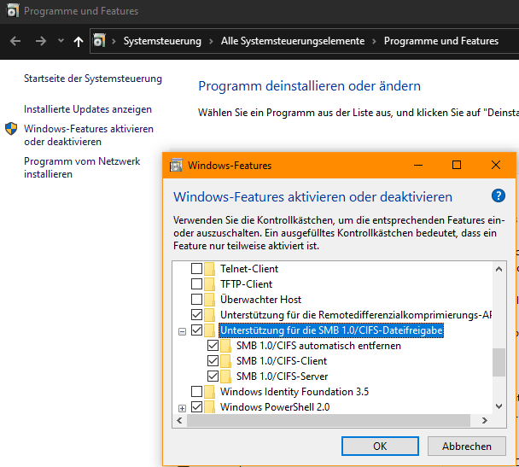Image resolution: width=519 pixels, height=467 pixels.
Task: Click vertical scrollbar thumb in feature list
Action: 499,362
